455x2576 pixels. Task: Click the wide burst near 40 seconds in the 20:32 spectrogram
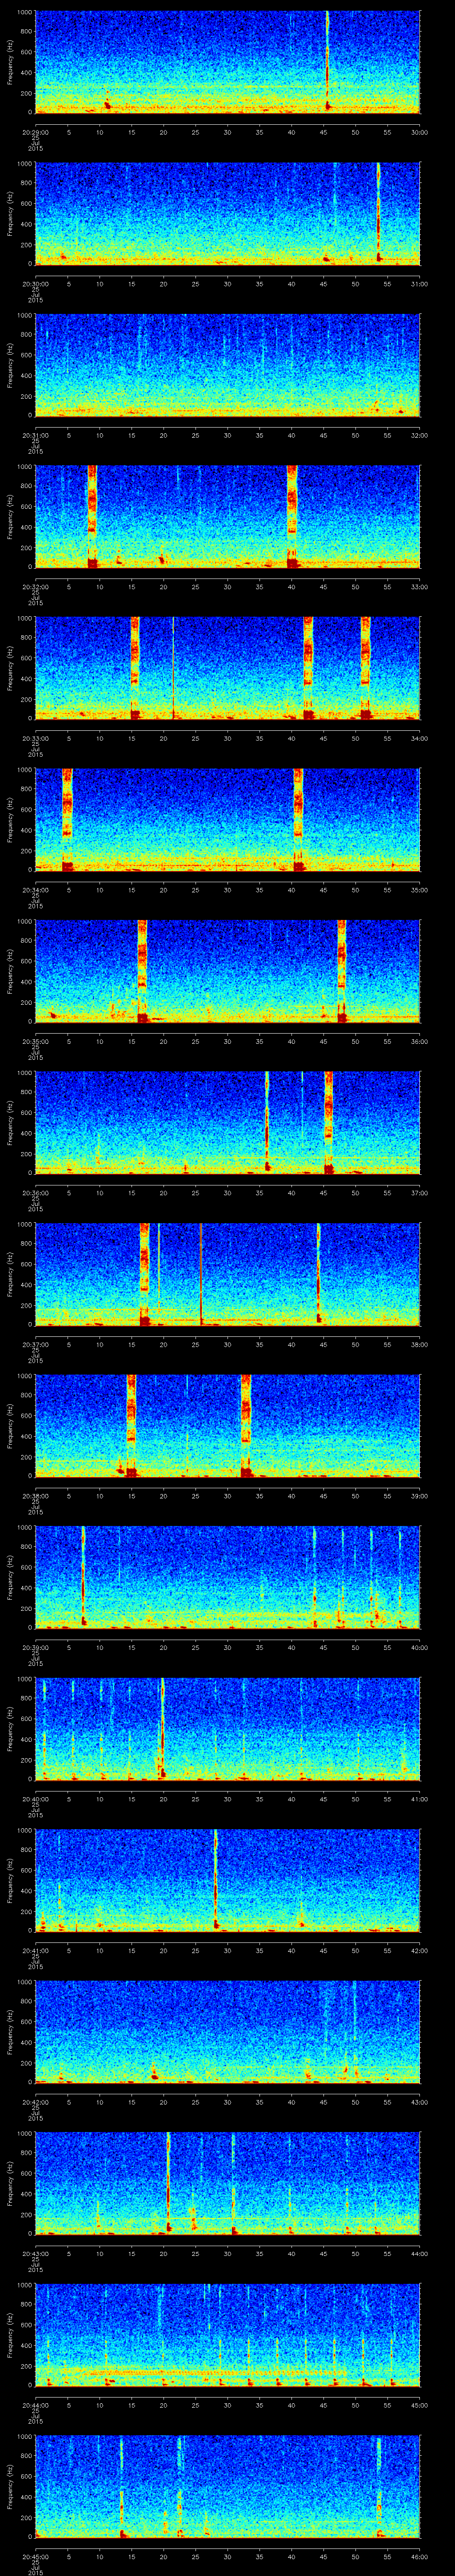[x=292, y=516]
